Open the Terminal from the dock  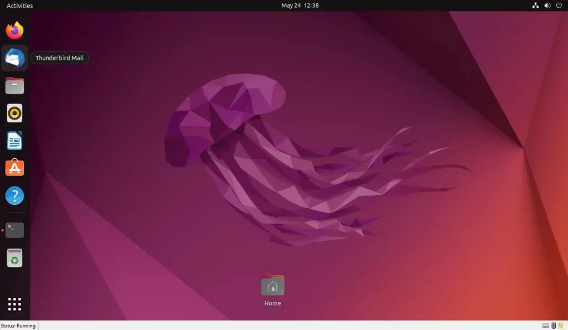(14, 230)
